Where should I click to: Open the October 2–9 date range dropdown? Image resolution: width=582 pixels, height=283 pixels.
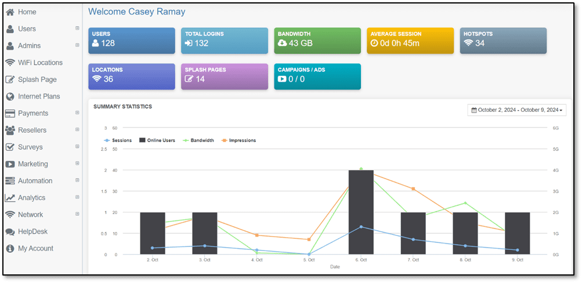[517, 110]
